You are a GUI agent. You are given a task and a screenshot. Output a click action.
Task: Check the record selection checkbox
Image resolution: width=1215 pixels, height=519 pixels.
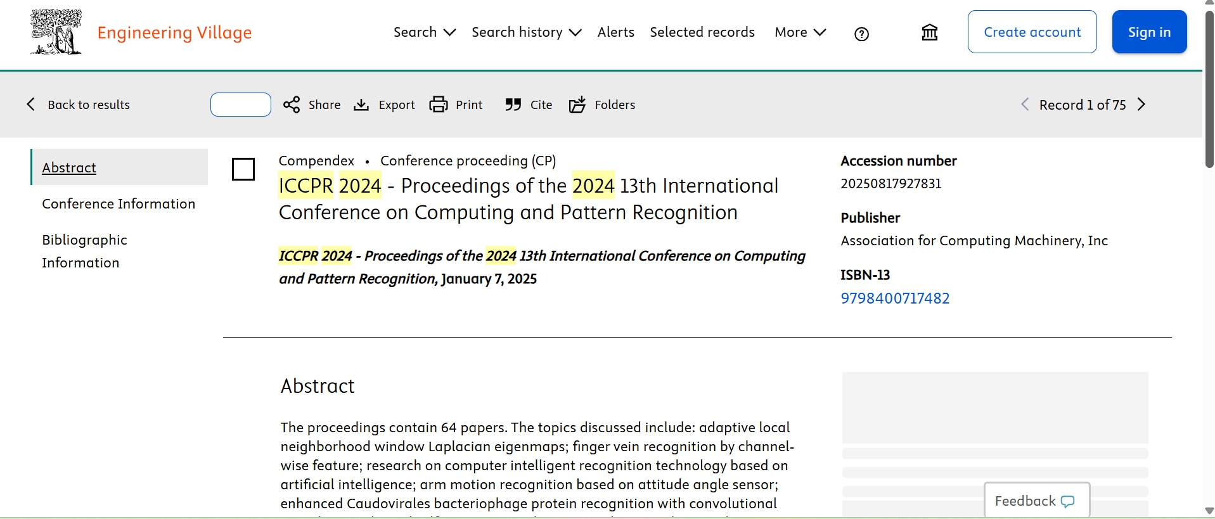[x=243, y=169]
